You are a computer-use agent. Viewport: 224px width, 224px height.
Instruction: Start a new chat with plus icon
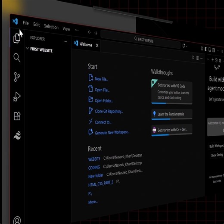[212, 60]
